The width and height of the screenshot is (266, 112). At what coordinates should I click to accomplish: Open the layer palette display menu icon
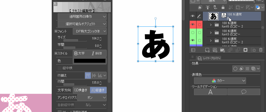click(193, 50)
